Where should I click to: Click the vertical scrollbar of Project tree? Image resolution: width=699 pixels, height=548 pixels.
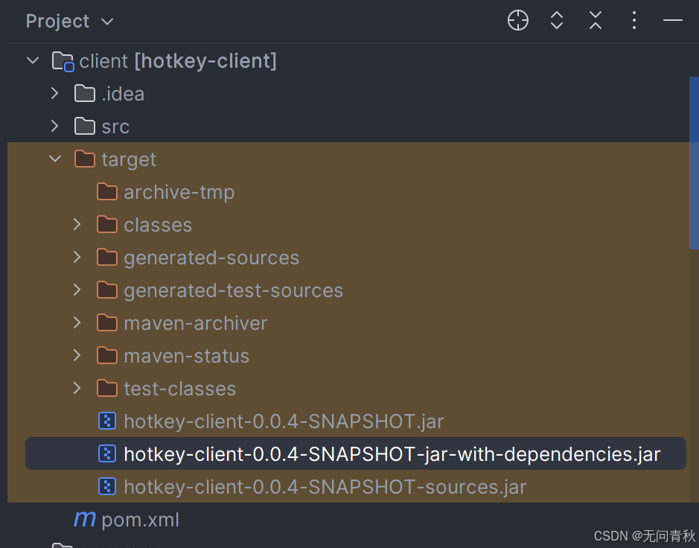tap(694, 164)
